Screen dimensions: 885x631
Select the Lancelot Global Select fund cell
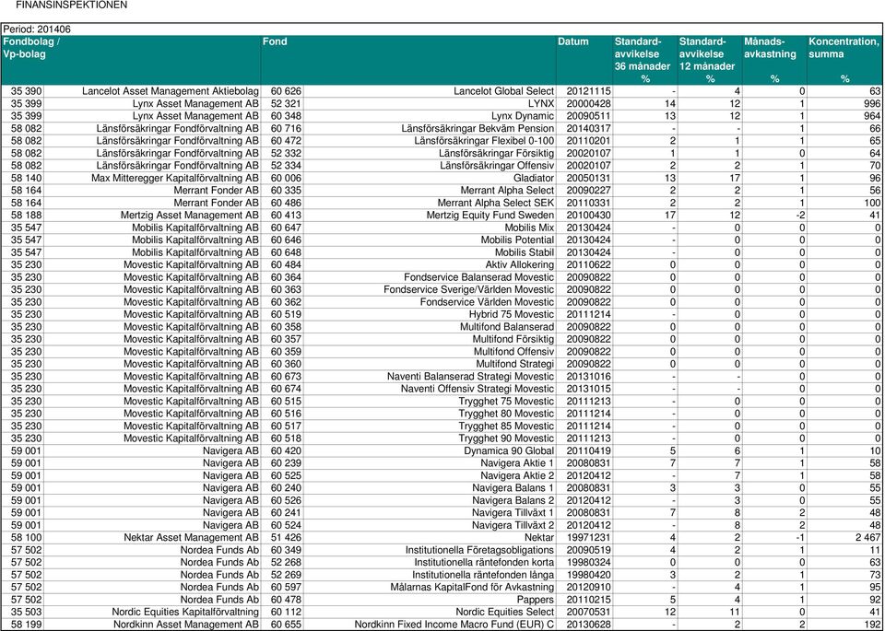click(x=429, y=91)
